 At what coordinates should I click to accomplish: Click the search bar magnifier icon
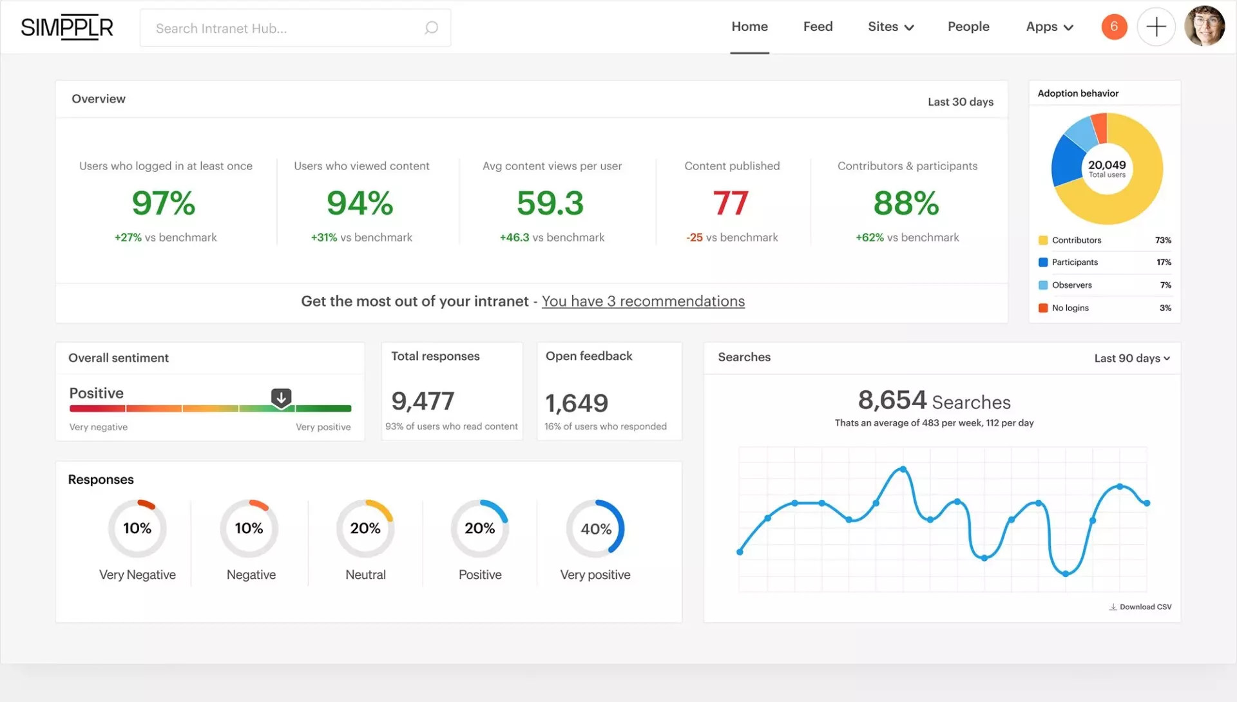431,27
